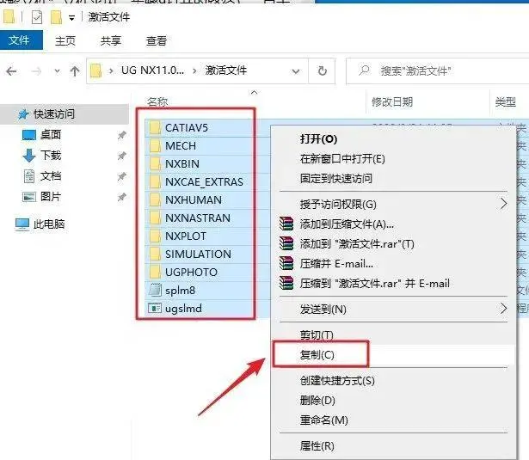Click the 激活文件 breadcrumb segment
The image size is (529, 460).
(x=226, y=71)
